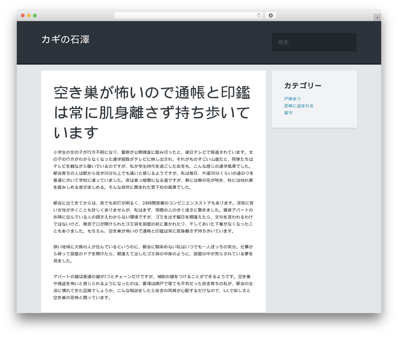Add a new tab with plus button
398x337 pixels.
(377, 18)
